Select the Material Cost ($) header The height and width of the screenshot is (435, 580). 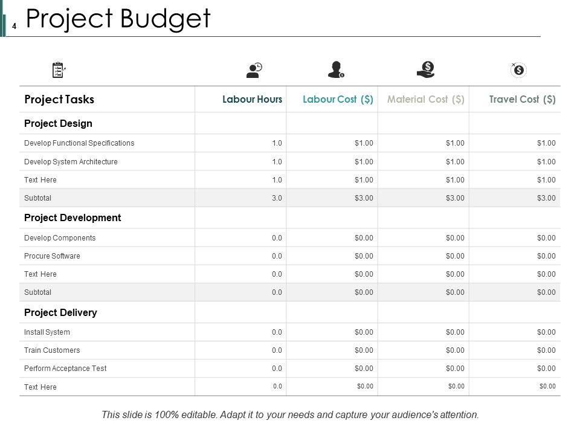coord(426,100)
